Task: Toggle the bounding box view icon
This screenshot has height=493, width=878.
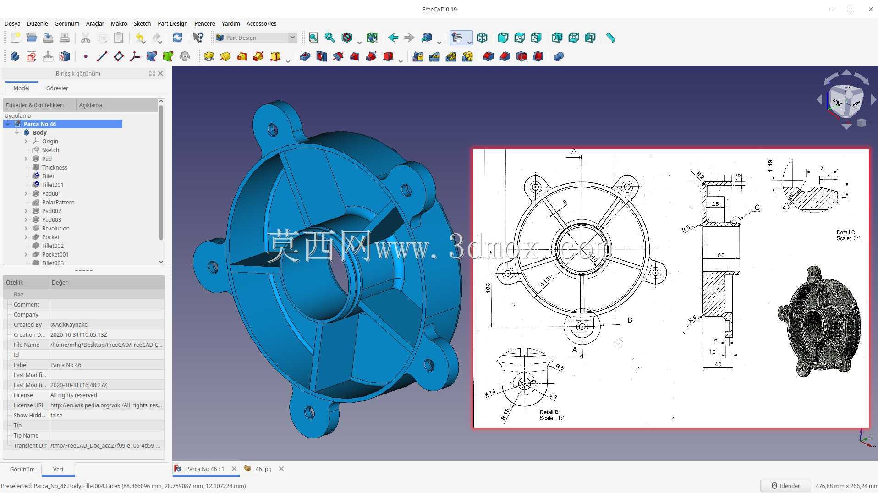Action: pyautogui.click(x=372, y=38)
